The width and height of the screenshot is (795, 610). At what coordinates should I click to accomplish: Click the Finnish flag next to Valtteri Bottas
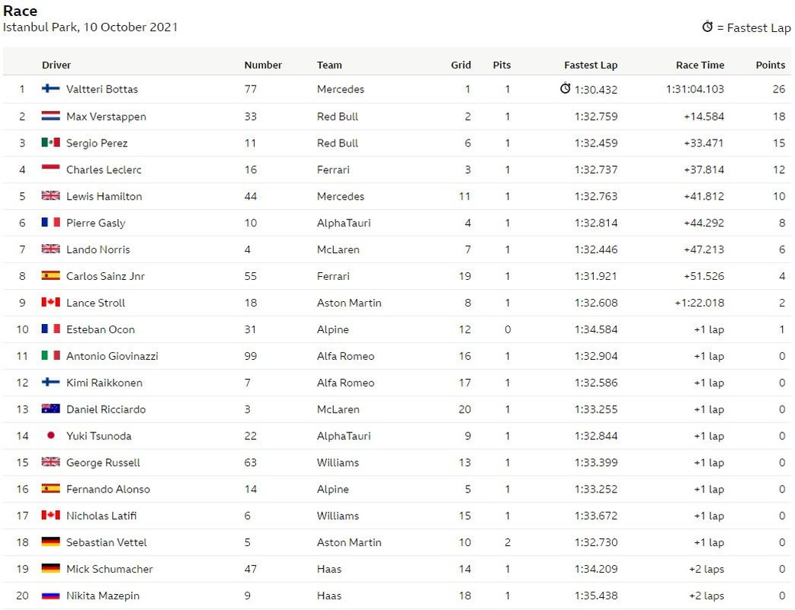pos(51,88)
